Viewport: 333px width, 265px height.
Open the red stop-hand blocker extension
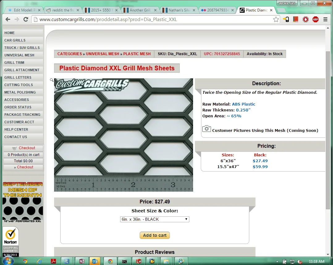[x=306, y=20]
